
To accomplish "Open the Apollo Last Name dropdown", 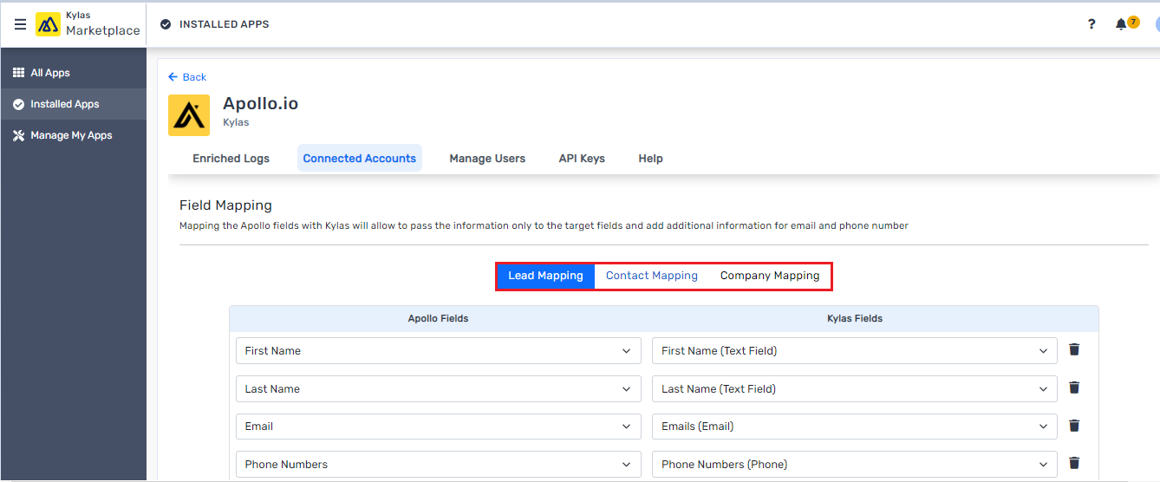I will [439, 389].
